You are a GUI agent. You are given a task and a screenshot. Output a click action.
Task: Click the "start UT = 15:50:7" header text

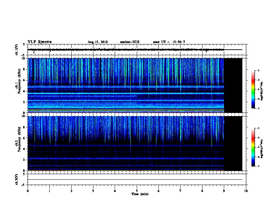tap(169, 42)
